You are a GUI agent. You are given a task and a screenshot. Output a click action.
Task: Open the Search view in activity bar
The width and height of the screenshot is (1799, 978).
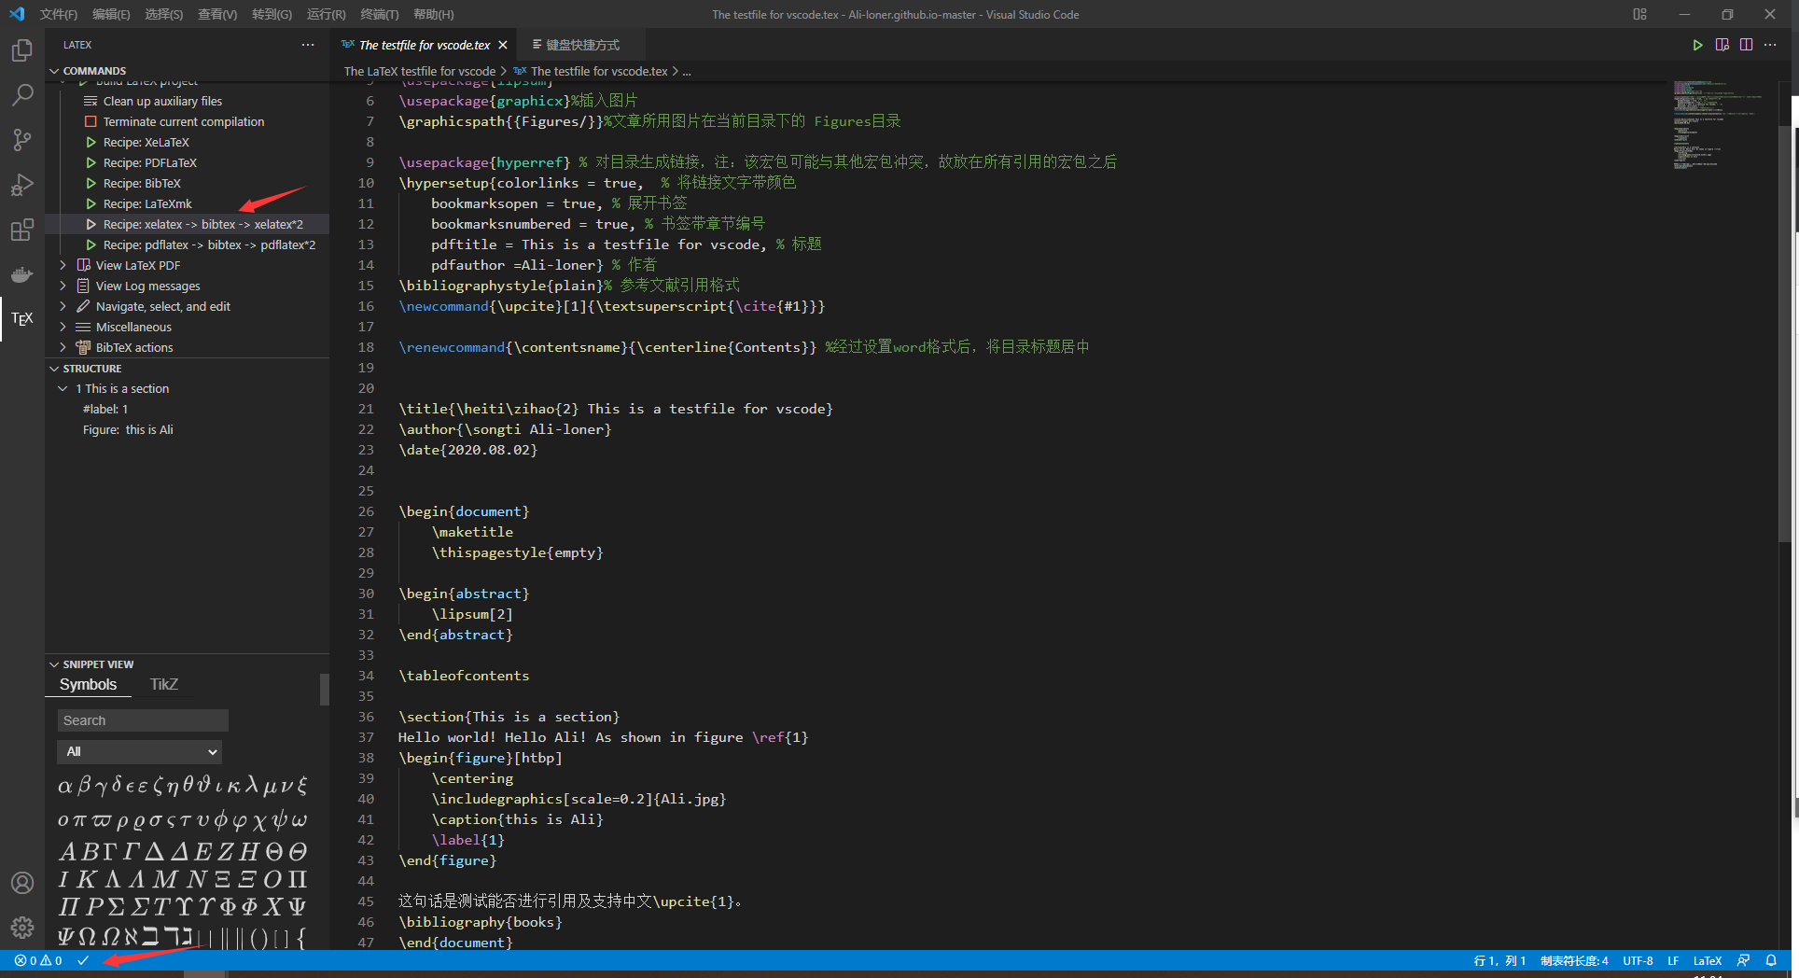pyautogui.click(x=22, y=94)
